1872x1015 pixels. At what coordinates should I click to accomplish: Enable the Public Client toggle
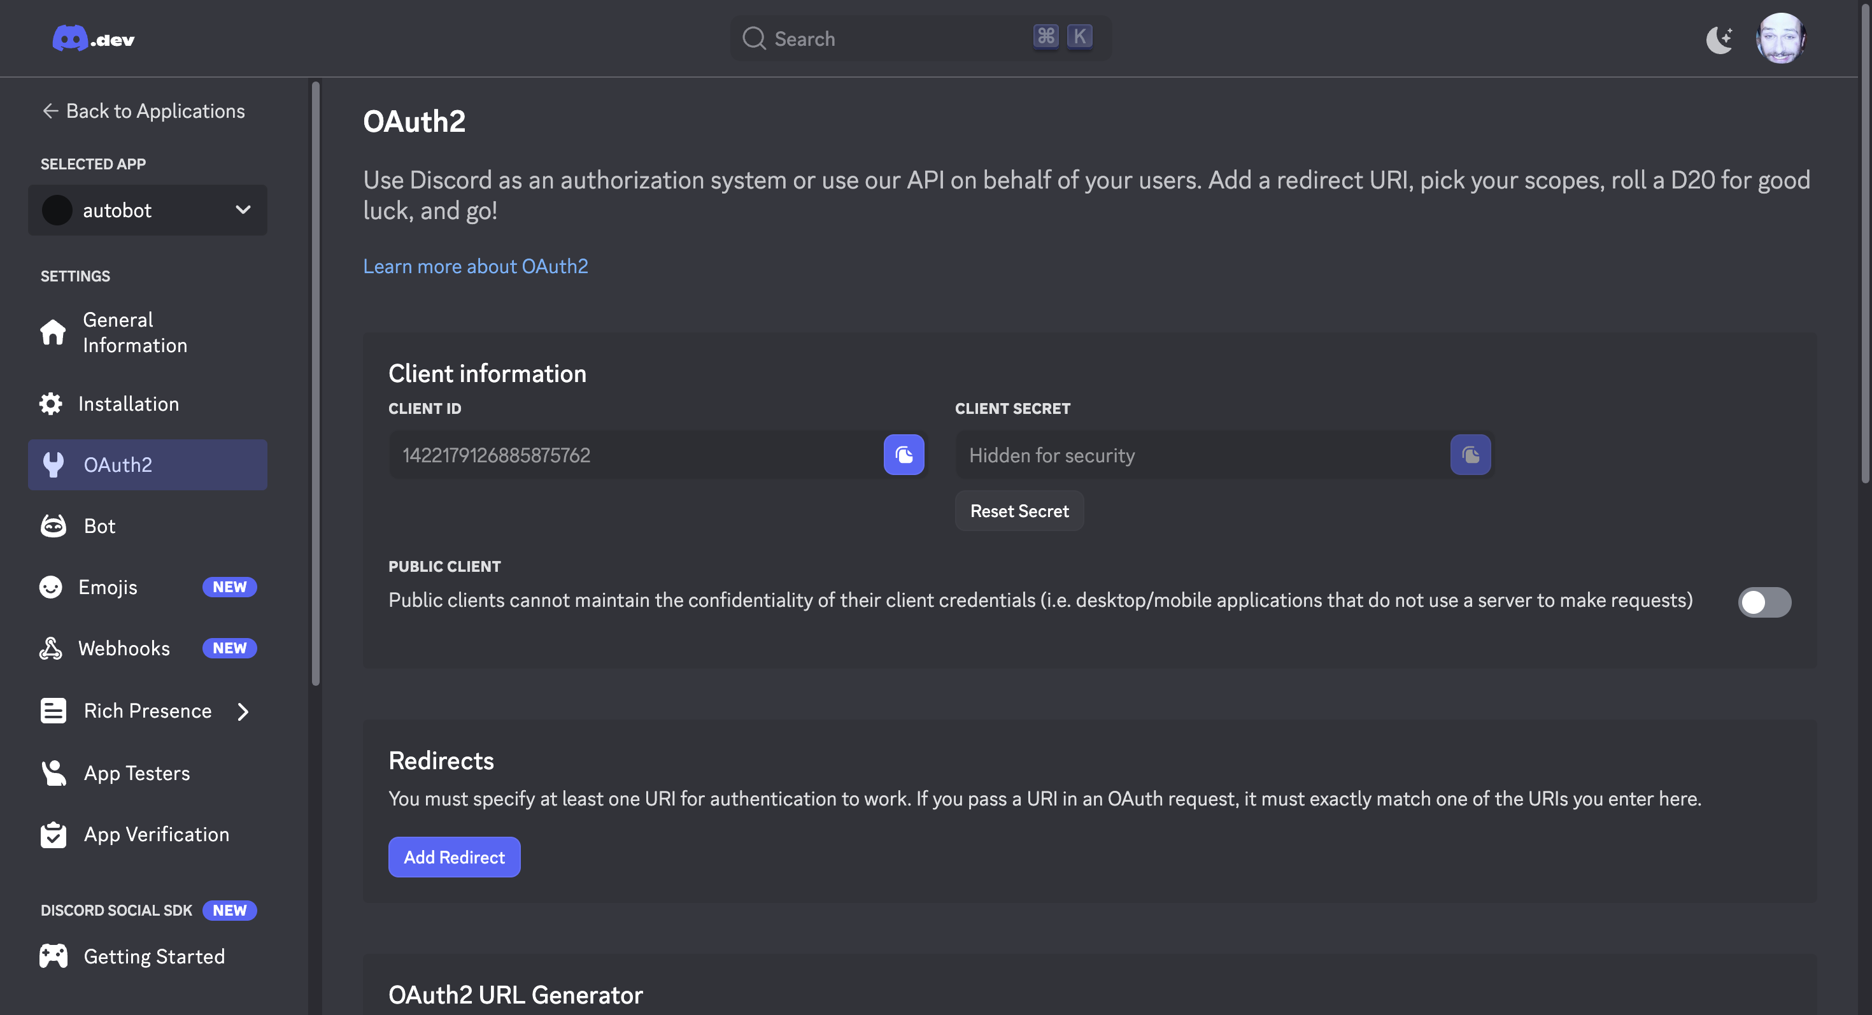1764,602
